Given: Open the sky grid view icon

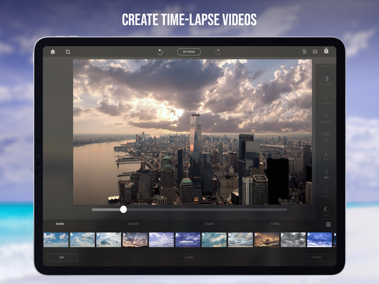Looking at the screenshot, I should pyautogui.click(x=328, y=225).
